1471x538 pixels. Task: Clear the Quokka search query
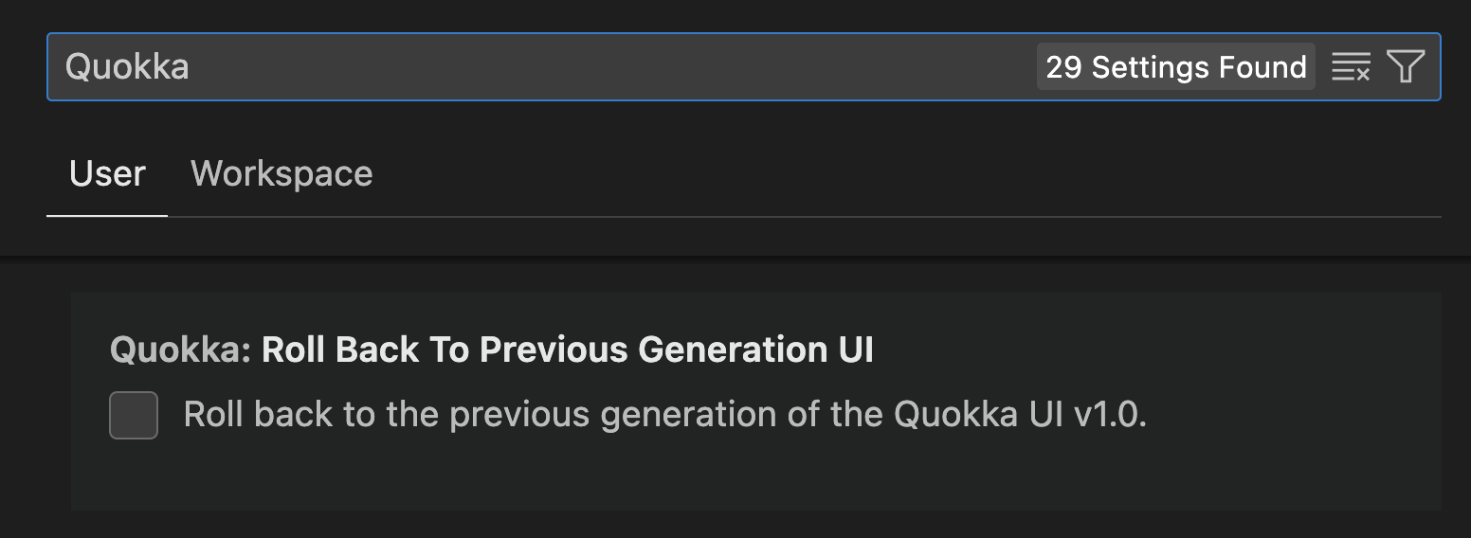click(1351, 67)
